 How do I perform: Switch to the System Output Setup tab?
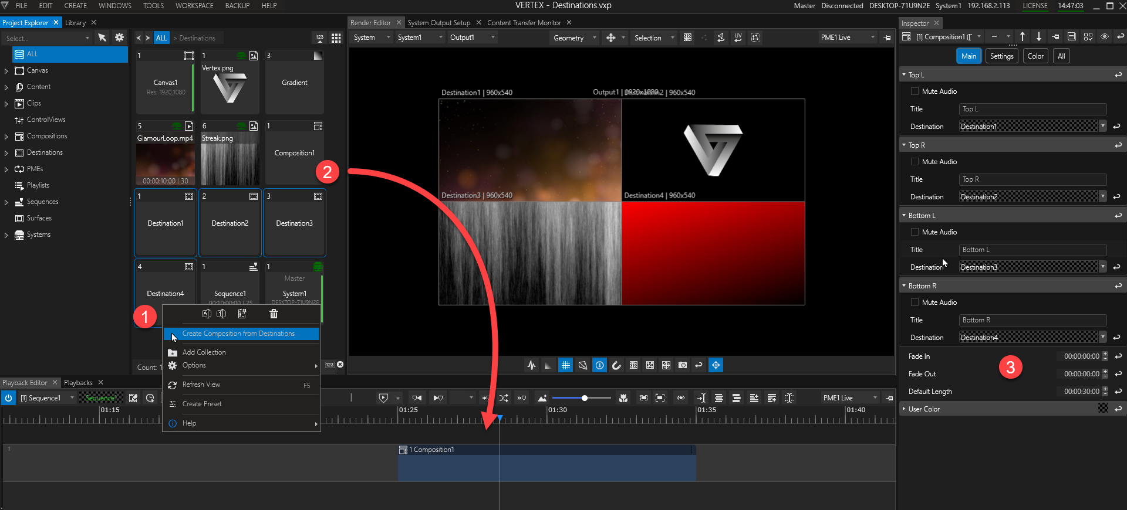tap(438, 23)
